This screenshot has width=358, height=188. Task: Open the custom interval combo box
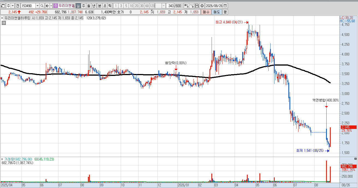(x=161, y=6)
